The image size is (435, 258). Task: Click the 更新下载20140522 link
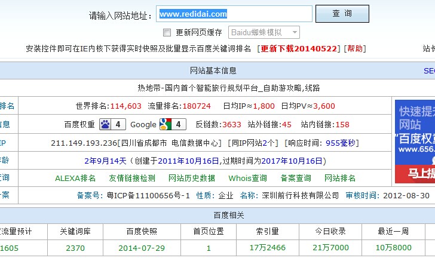click(299, 49)
